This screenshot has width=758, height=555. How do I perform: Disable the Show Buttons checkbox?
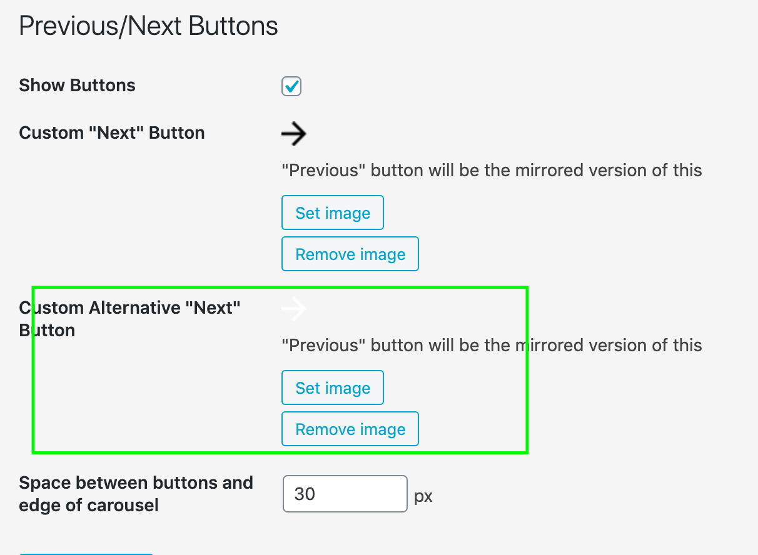tap(291, 86)
